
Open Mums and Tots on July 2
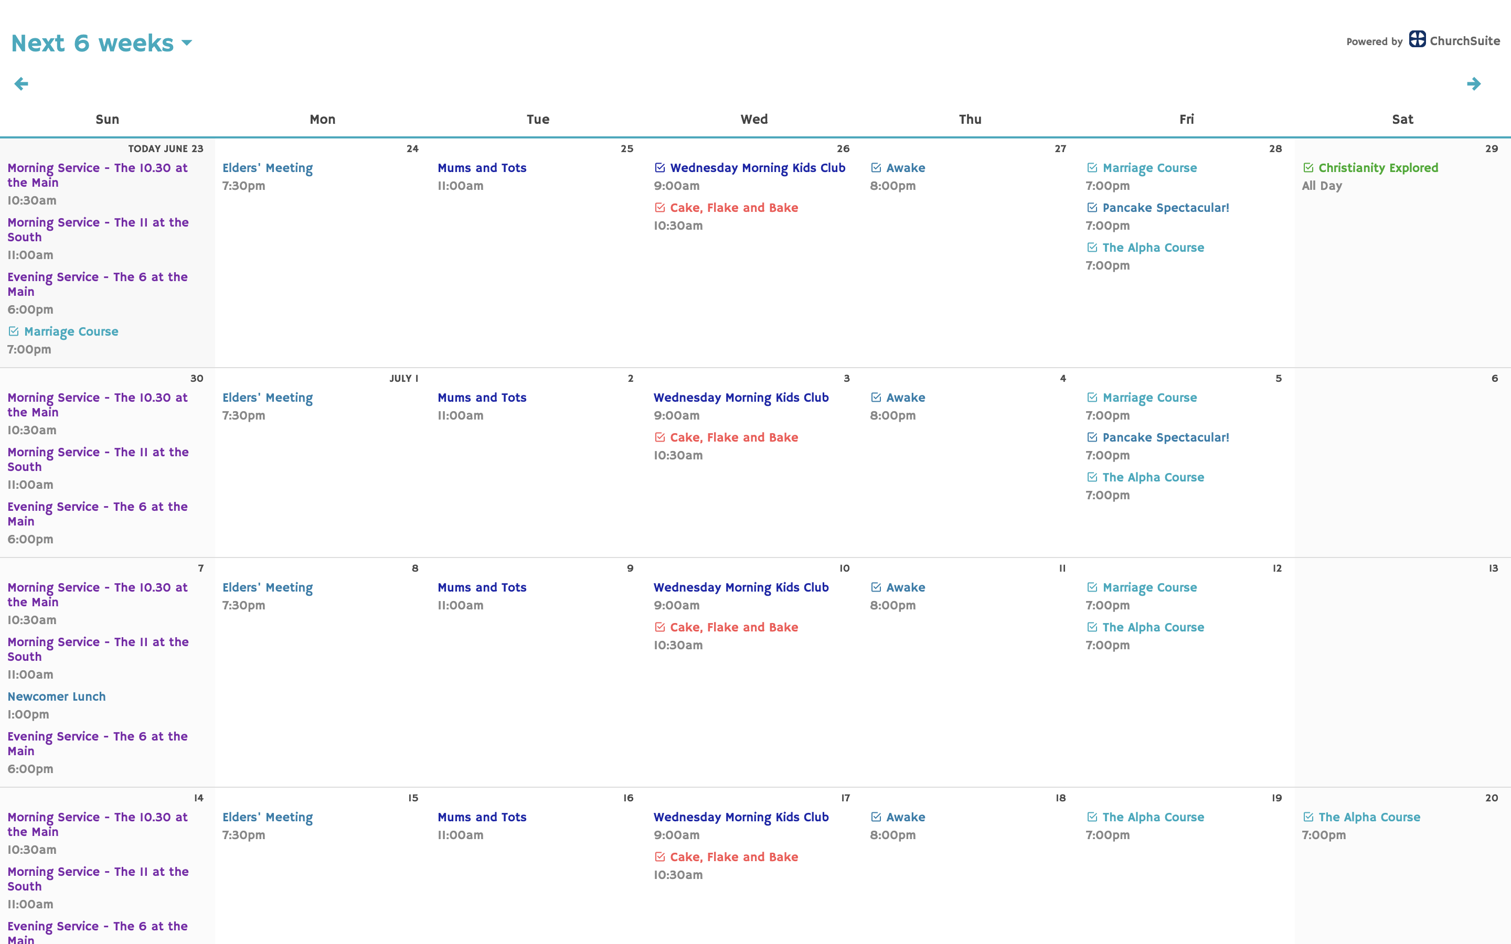tap(482, 398)
